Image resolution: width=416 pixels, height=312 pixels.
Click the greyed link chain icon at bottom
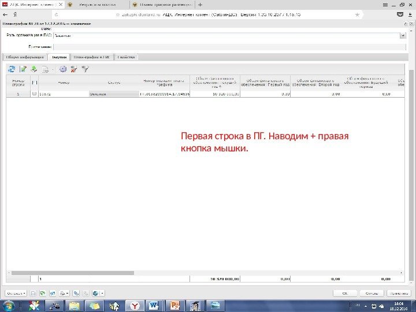(x=86, y=293)
